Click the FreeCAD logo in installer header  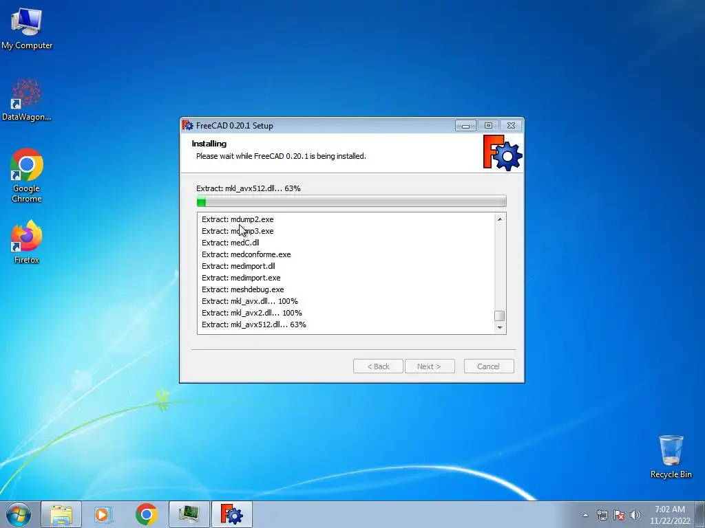pyautogui.click(x=502, y=153)
